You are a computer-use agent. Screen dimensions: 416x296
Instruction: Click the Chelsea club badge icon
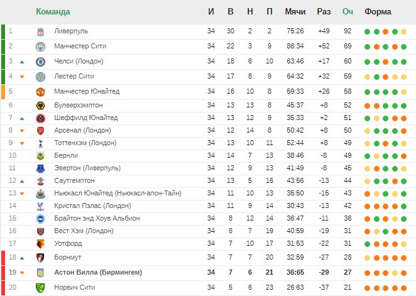(40, 62)
